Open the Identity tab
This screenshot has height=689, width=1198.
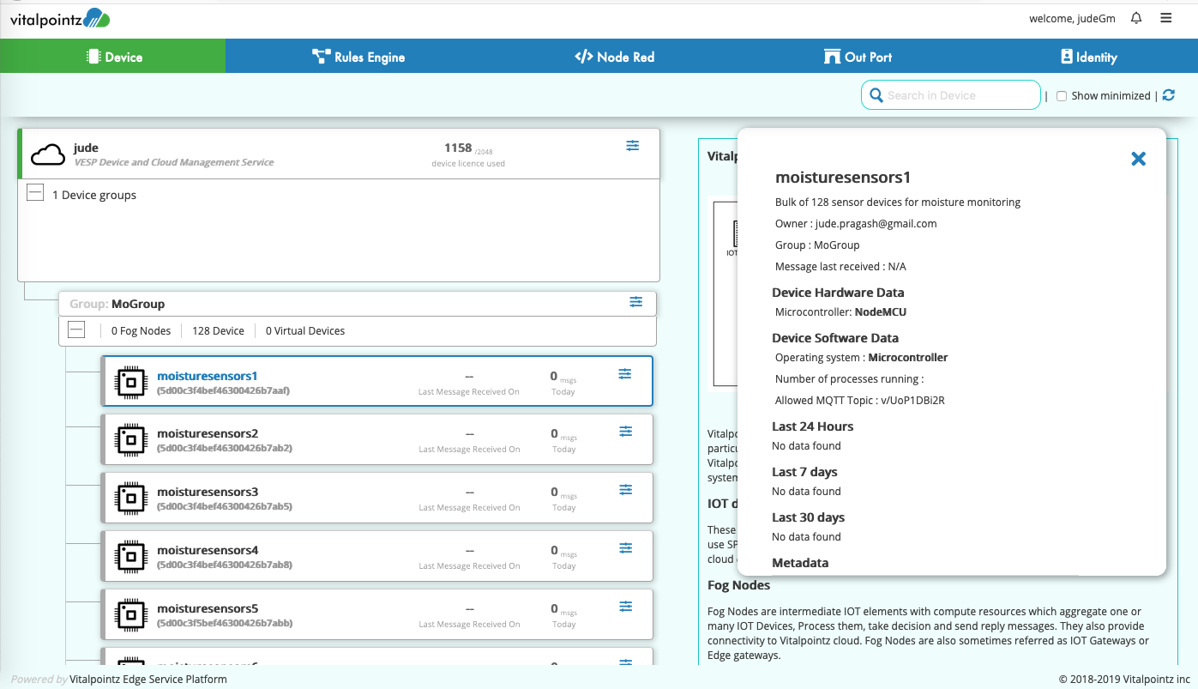[1088, 57]
